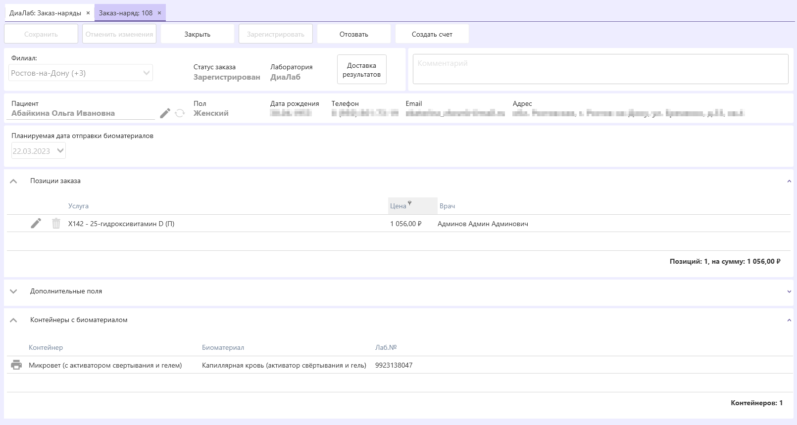This screenshot has height=425, width=797.
Task: Click the price 1 056,00 ₽ cell
Action: tap(406, 224)
